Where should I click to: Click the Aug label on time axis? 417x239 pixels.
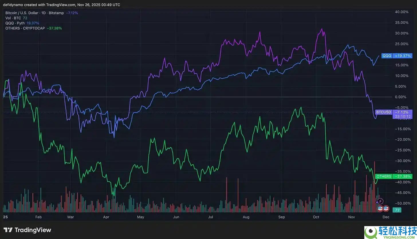click(x=246, y=217)
